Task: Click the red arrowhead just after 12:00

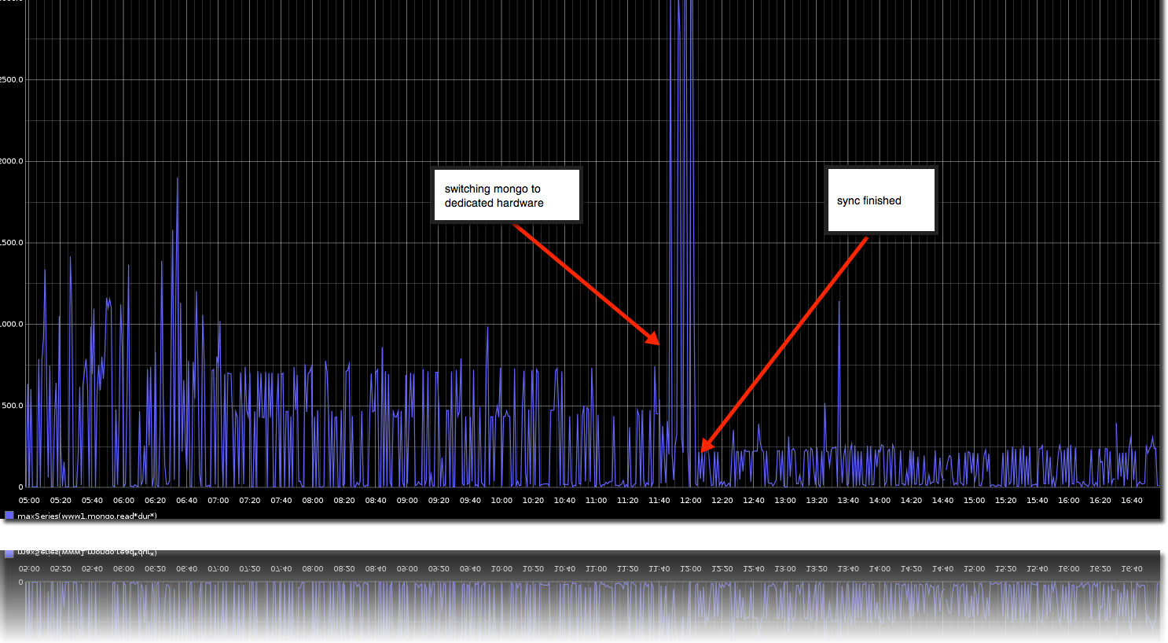Action: pos(705,446)
